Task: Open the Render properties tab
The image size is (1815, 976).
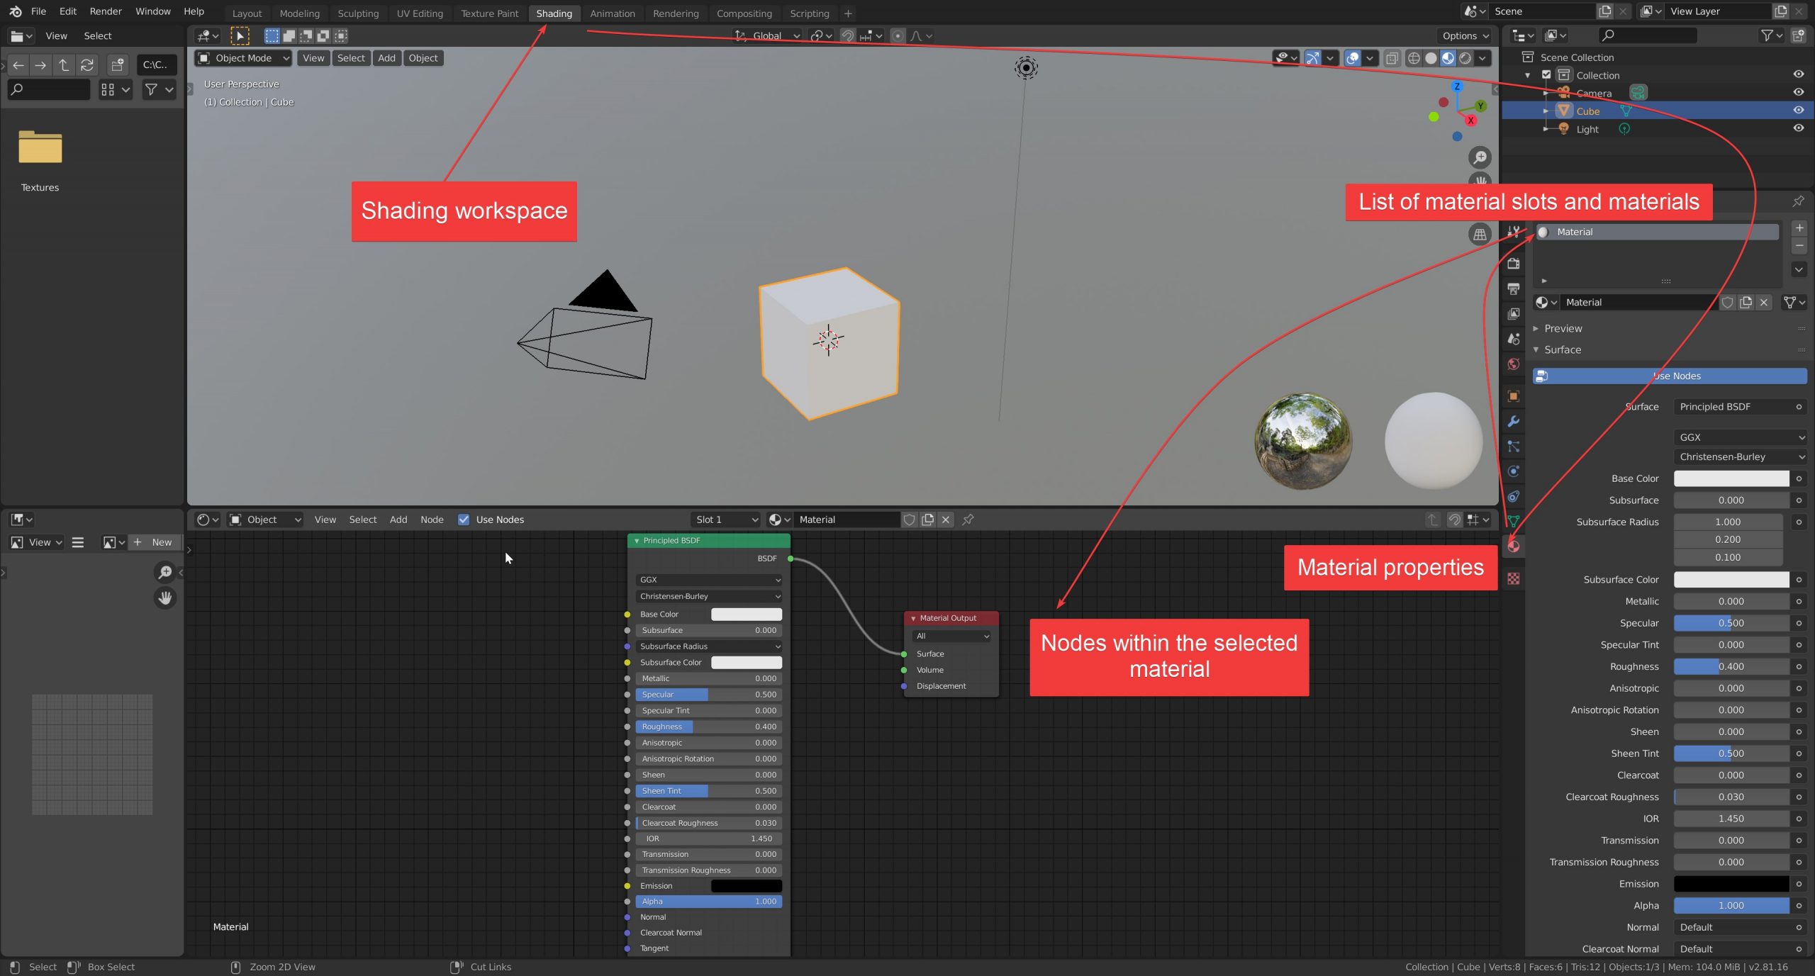Action: (x=1513, y=263)
